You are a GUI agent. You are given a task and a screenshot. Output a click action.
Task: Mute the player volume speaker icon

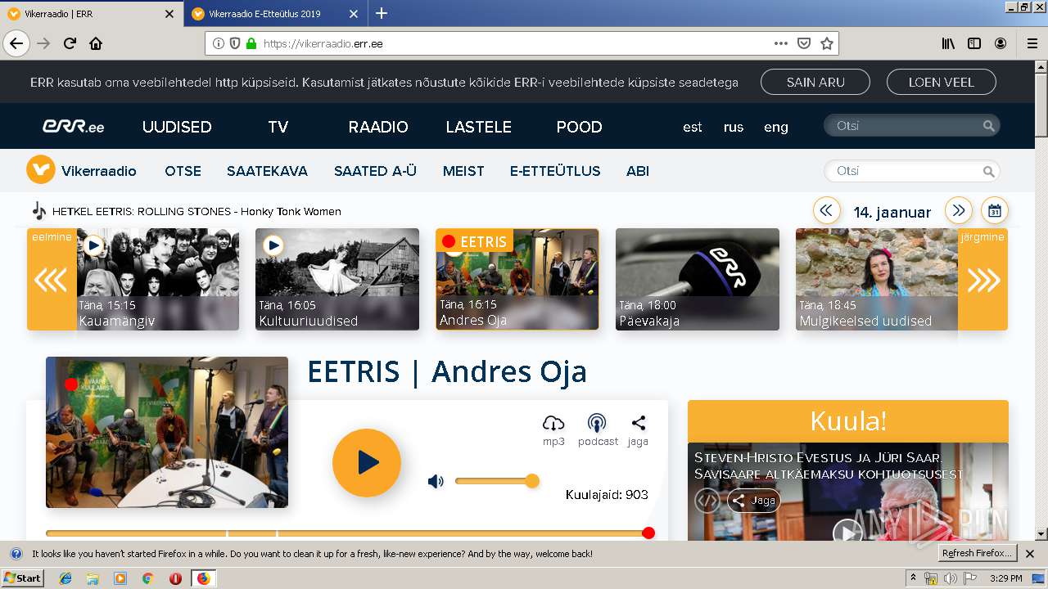pos(436,481)
